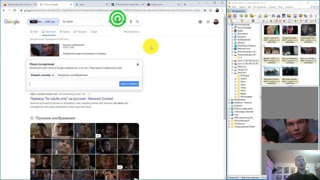Open the Google apps grid icon
The width and height of the screenshot is (320, 180).
pyautogui.click(x=208, y=22)
